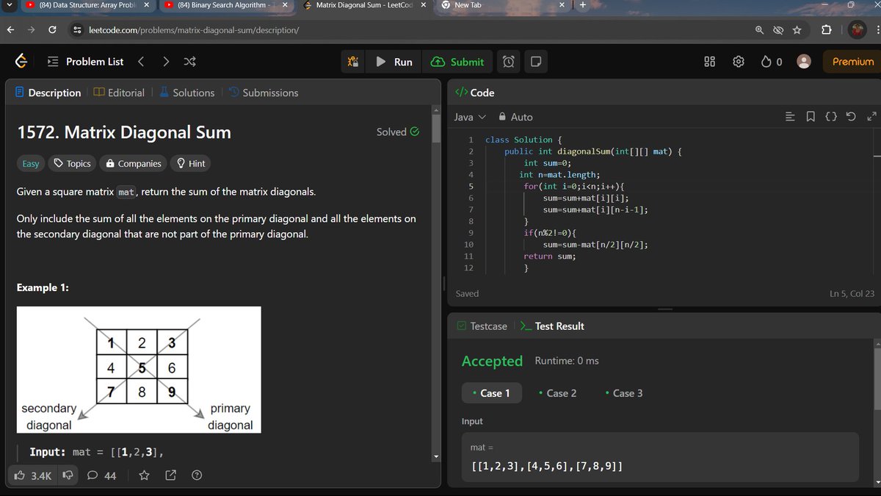Open a new browser tab with plus
Image resolution: width=881 pixels, height=496 pixels.
[x=583, y=5]
